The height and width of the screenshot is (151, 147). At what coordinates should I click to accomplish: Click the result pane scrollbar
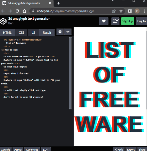click(146, 70)
